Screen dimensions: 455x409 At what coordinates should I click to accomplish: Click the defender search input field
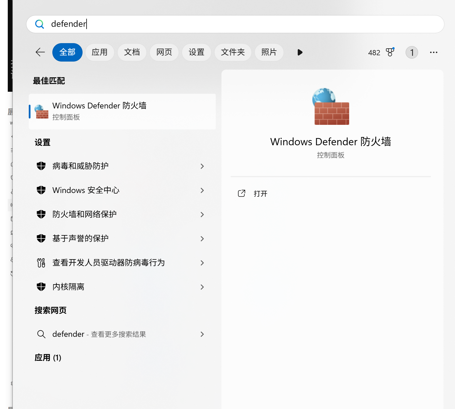(235, 24)
